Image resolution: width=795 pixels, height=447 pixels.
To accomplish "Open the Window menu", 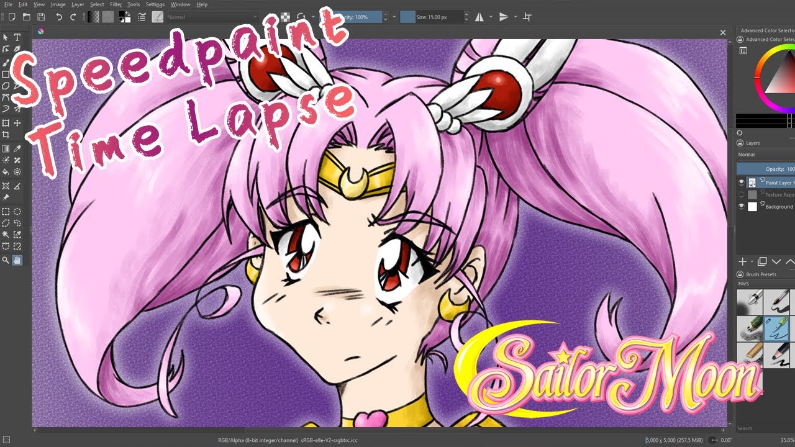I will 180,4.
